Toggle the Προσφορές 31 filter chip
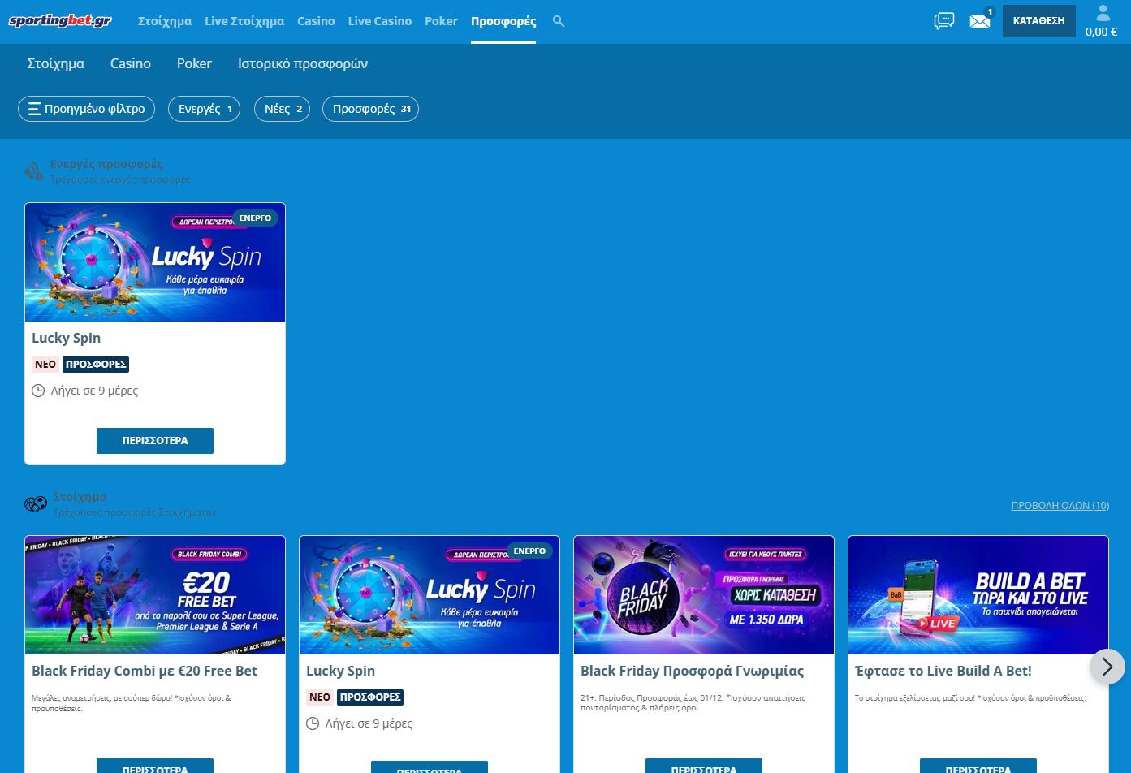This screenshot has height=773, width=1131. click(370, 109)
